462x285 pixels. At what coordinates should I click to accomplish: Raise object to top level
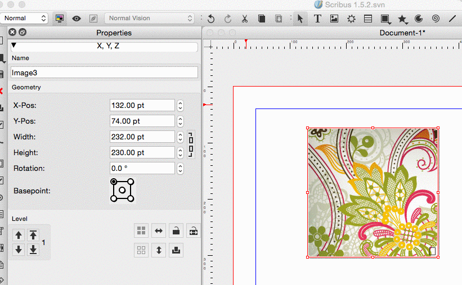point(33,235)
